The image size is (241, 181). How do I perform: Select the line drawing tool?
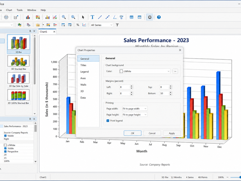tap(100, 17)
